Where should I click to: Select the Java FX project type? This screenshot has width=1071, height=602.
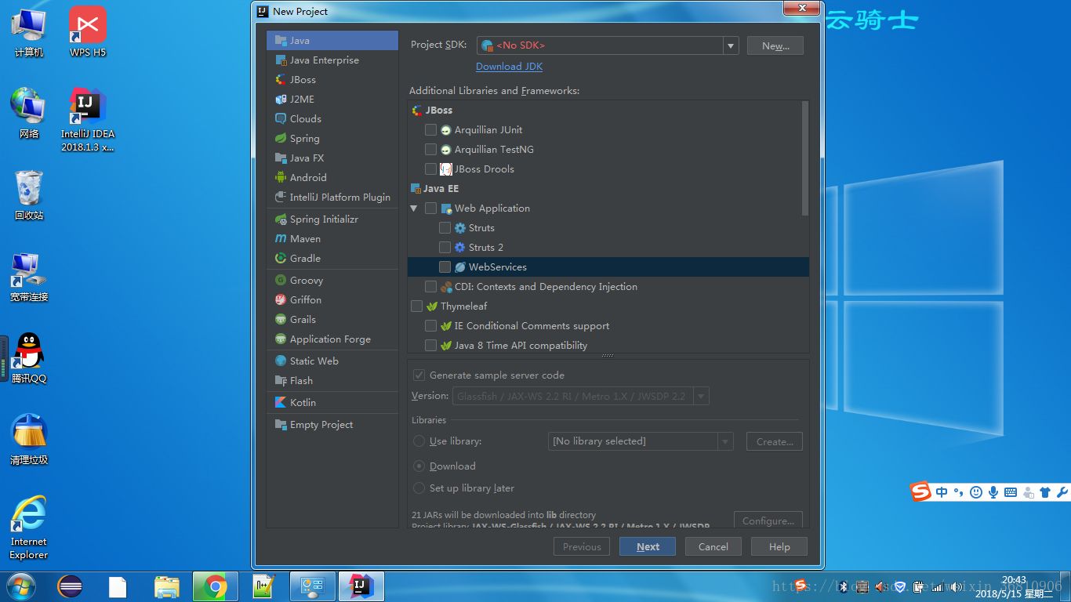[x=332, y=158]
